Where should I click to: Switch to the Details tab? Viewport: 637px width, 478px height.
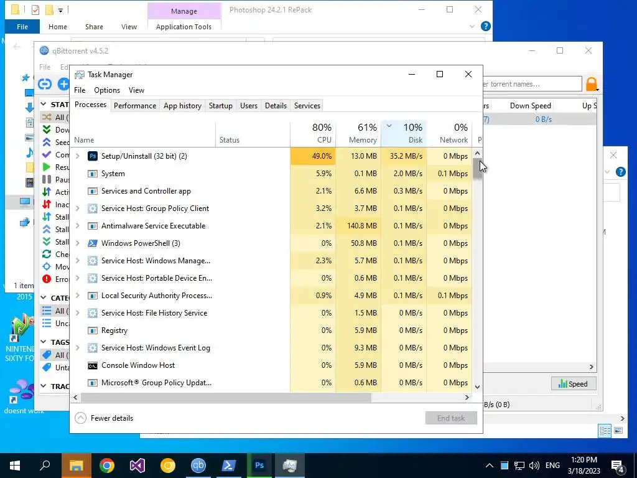point(276,106)
